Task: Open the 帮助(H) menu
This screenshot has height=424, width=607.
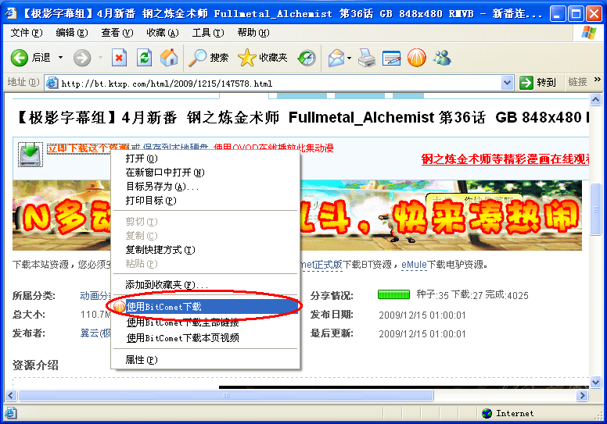Action: (253, 33)
